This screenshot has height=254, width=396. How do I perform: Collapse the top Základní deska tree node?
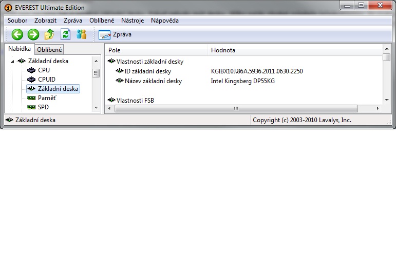pyautogui.click(x=12, y=61)
